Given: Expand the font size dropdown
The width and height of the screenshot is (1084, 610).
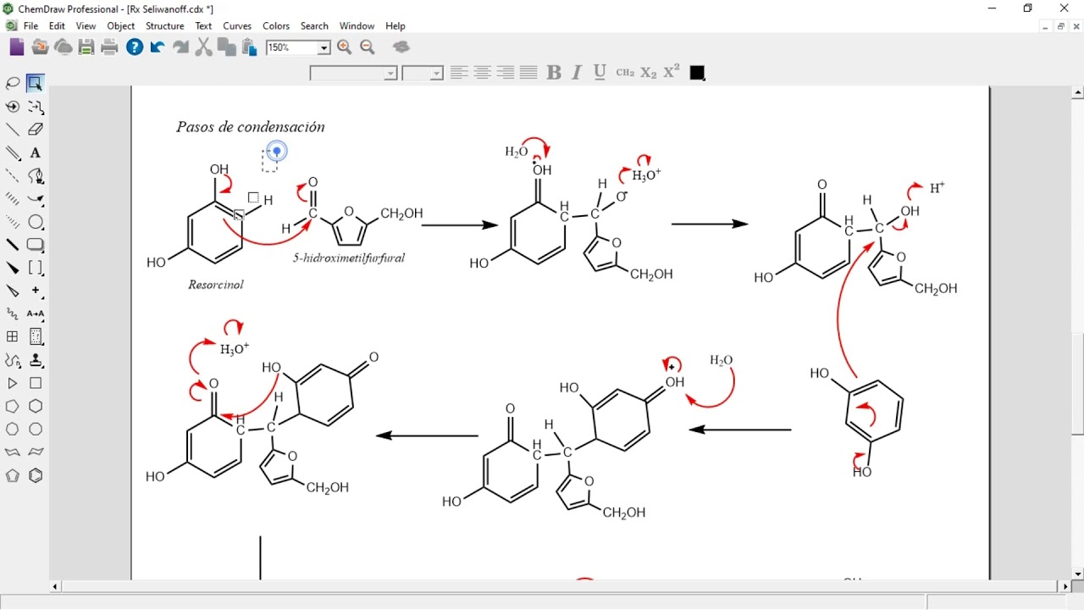Looking at the screenshot, I should (437, 74).
